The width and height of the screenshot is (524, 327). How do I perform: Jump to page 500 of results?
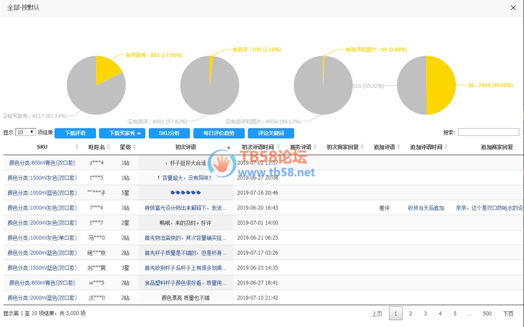487,314
